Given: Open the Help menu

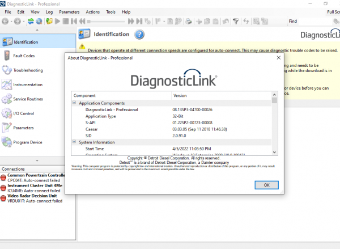Looking at the screenshot, I should (x=126, y=12).
